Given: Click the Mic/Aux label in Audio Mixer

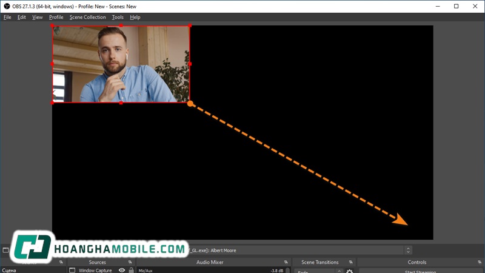Looking at the screenshot, I should [x=145, y=271].
